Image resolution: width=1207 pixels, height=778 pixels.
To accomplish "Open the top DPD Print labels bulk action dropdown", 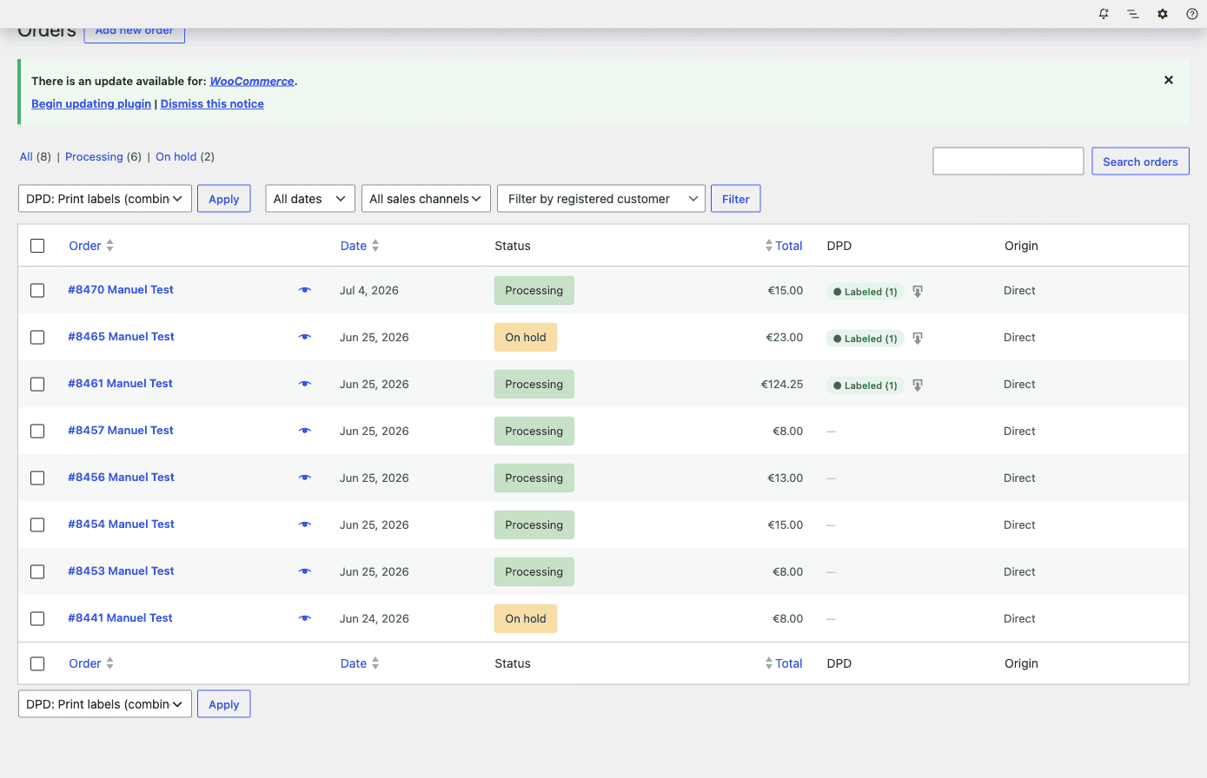I will tap(105, 199).
